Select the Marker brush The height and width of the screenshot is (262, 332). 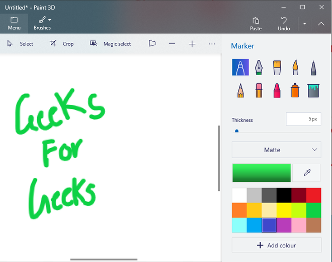click(240, 67)
